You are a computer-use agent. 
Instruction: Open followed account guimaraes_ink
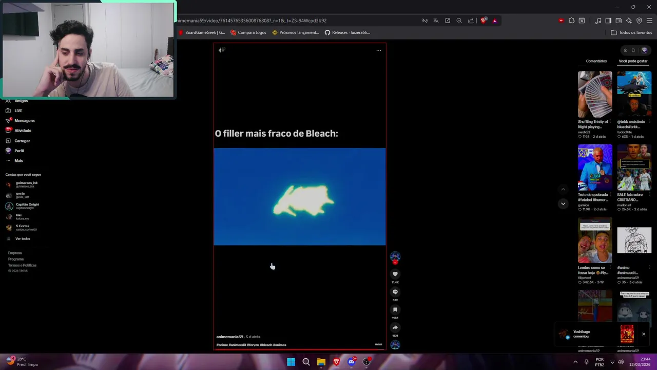(x=22, y=184)
